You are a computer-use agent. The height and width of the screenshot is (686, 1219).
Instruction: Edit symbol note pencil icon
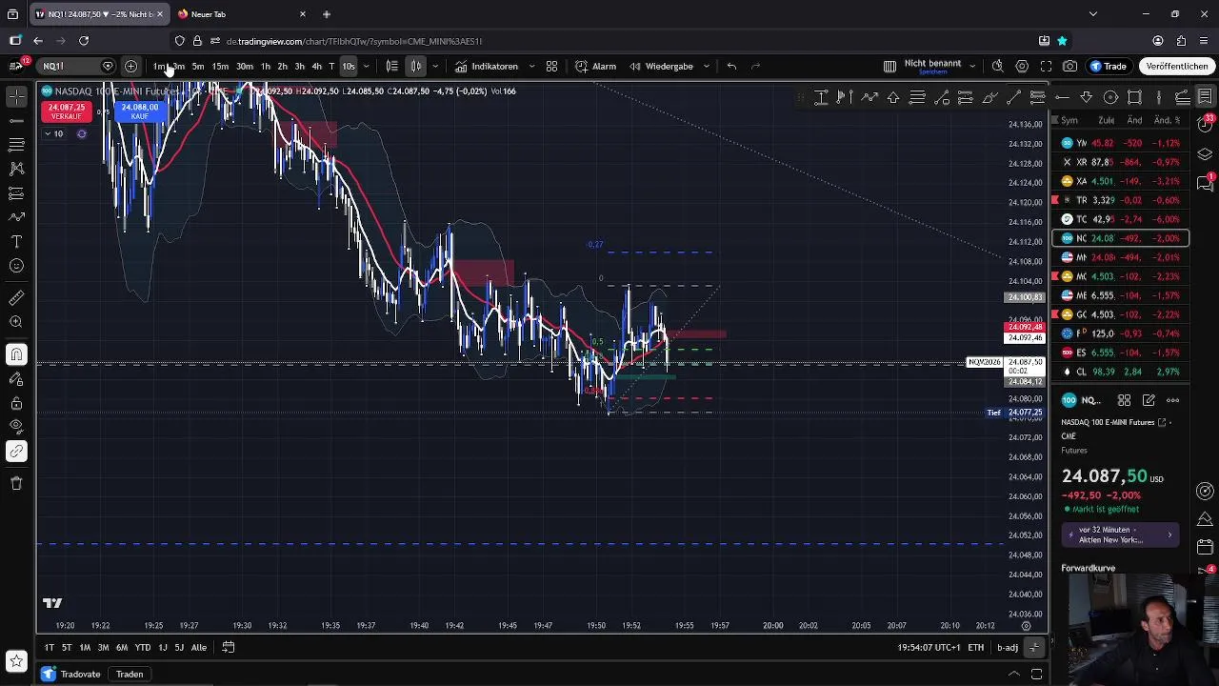pyautogui.click(x=1149, y=400)
